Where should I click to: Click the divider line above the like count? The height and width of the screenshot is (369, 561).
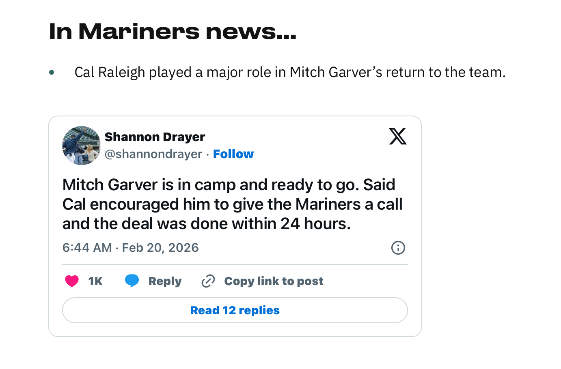tap(235, 264)
